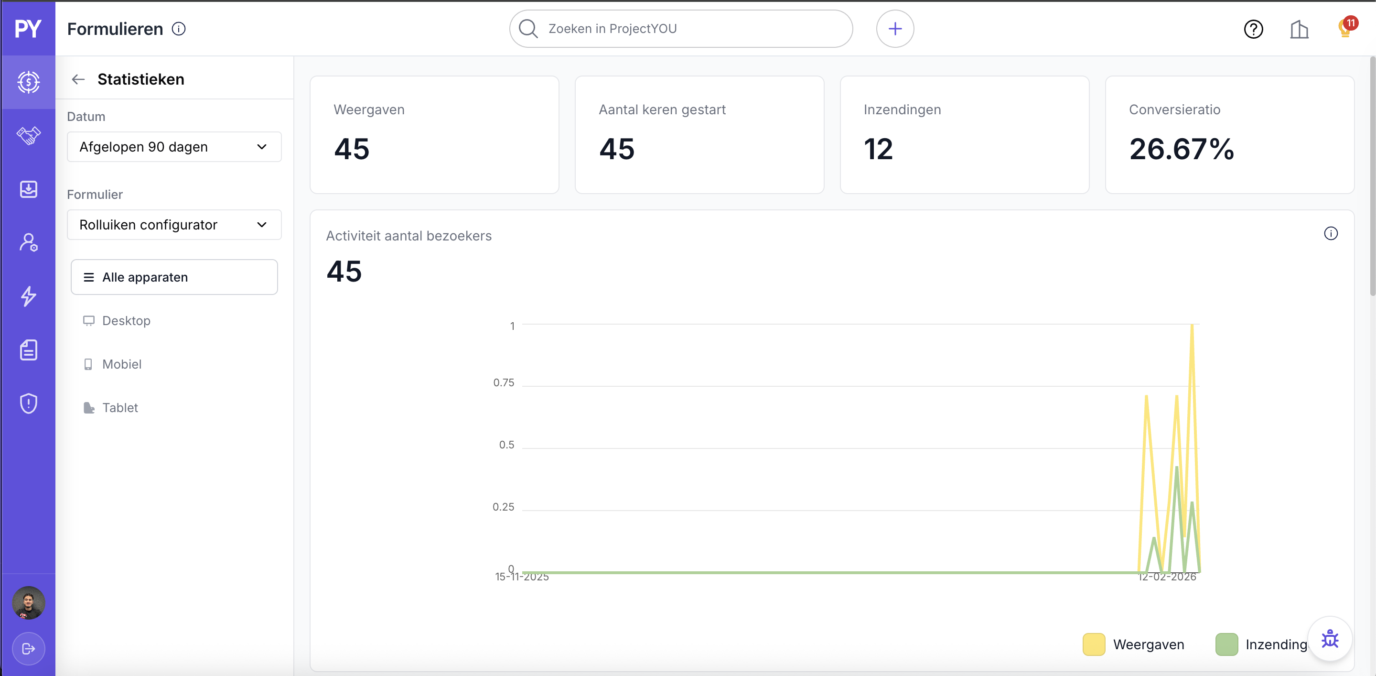This screenshot has height=676, width=1376.
Task: Click the plus add button
Action: pyautogui.click(x=895, y=29)
